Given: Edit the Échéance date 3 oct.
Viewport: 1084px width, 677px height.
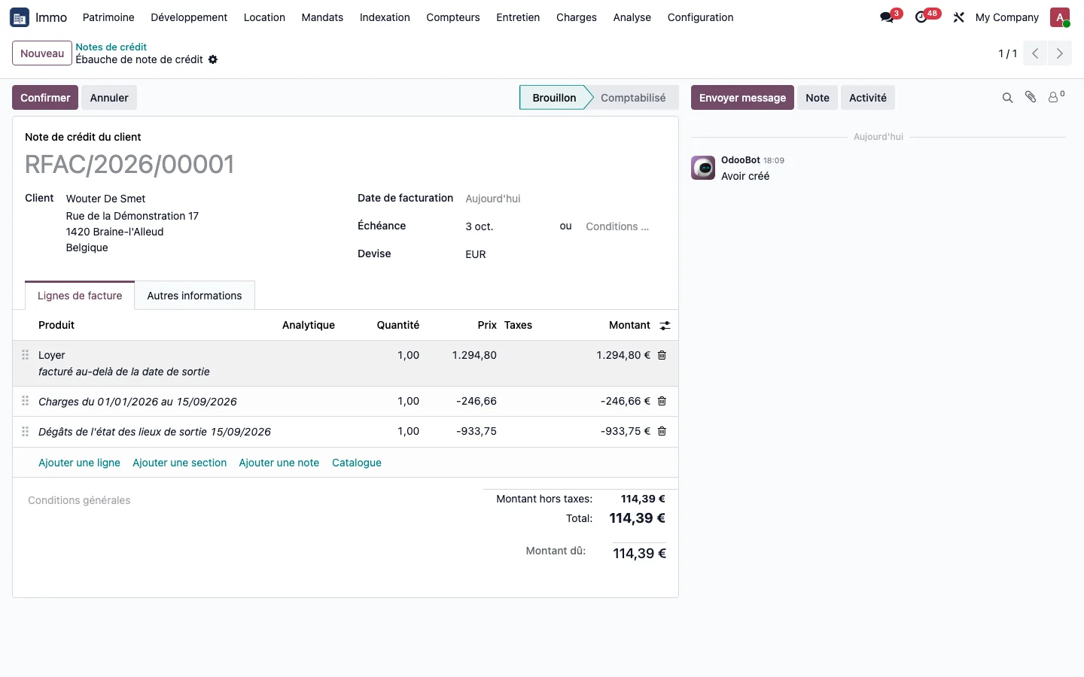Looking at the screenshot, I should 508,226.
